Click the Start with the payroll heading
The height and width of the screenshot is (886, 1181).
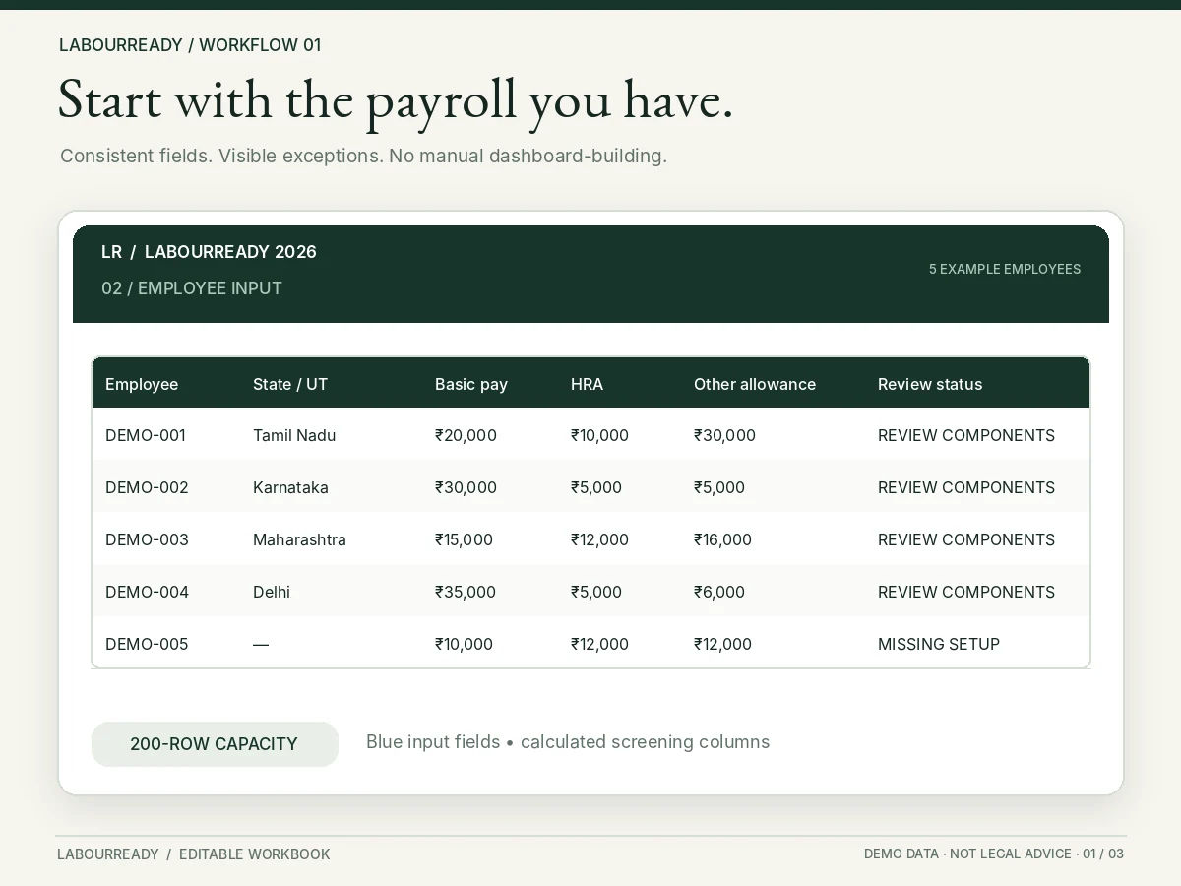pos(396,100)
